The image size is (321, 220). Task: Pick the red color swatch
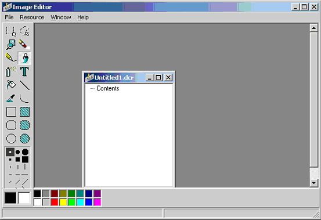point(55,202)
